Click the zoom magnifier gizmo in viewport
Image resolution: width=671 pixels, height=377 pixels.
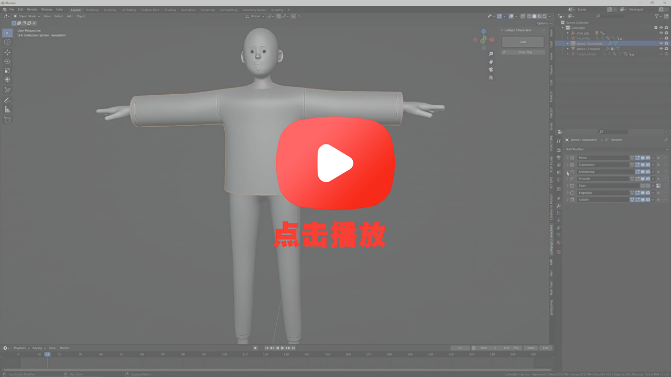[x=491, y=54]
